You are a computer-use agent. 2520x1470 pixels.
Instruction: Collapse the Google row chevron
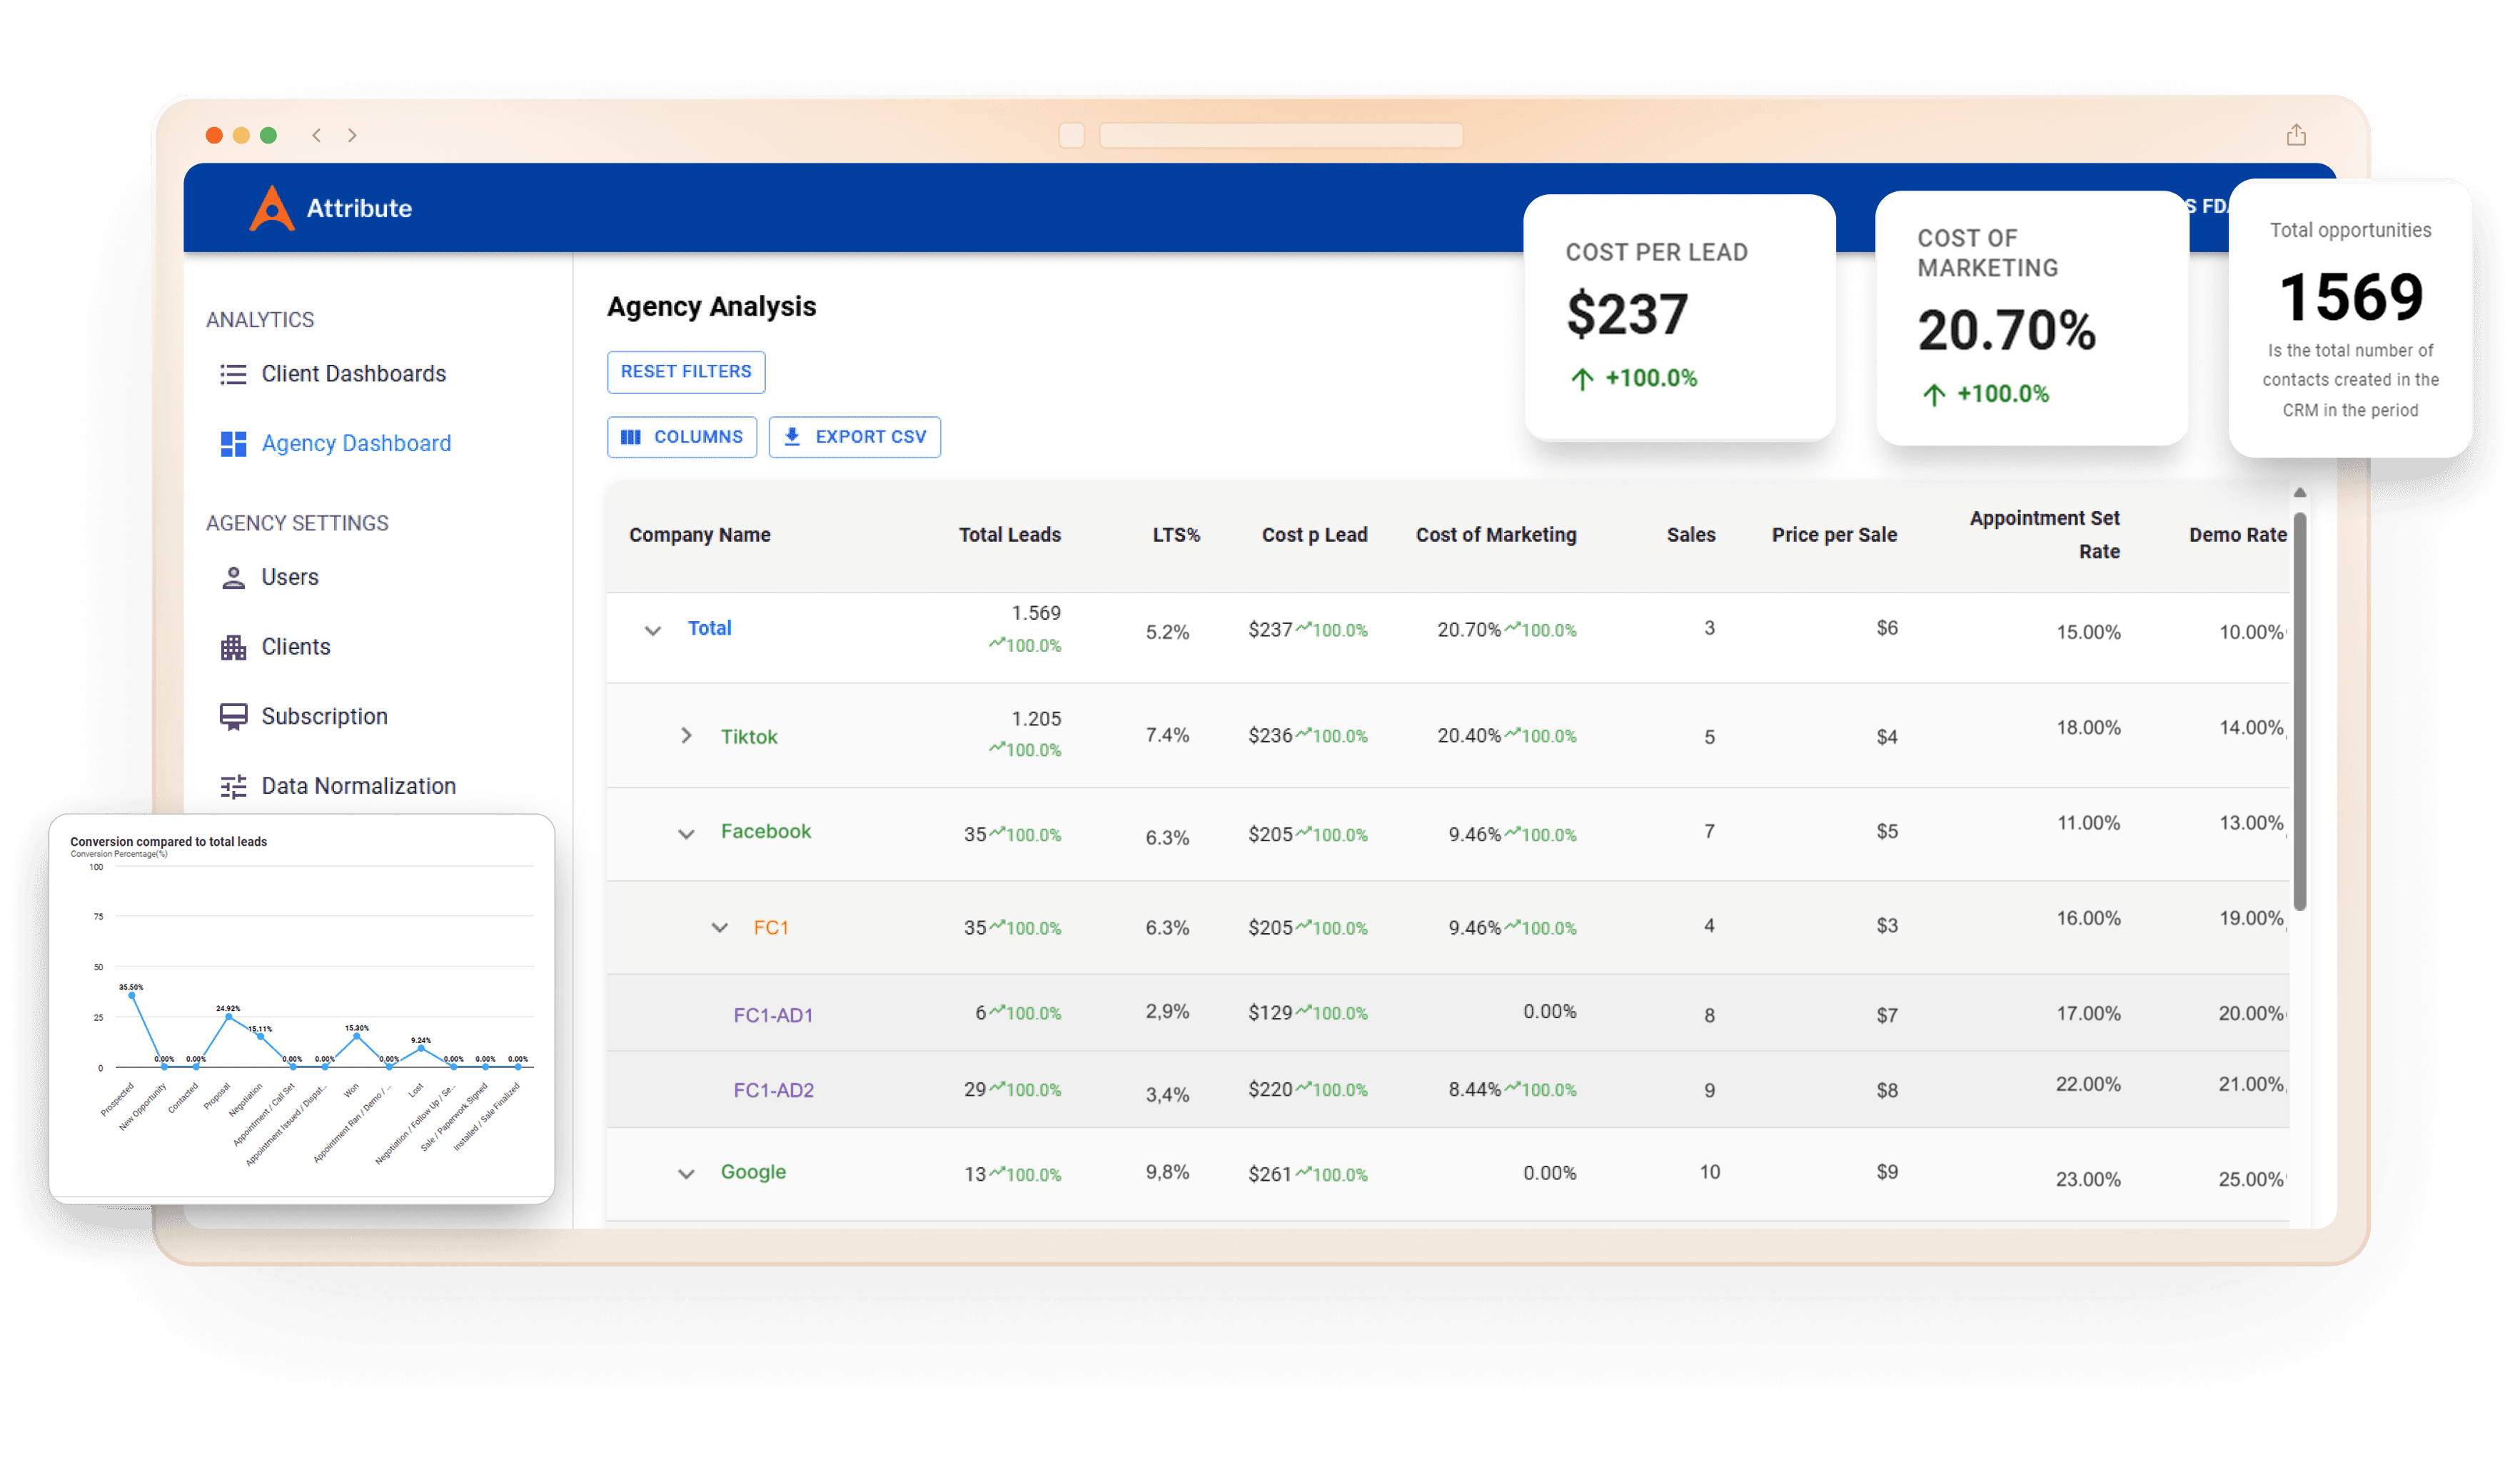(x=686, y=1173)
